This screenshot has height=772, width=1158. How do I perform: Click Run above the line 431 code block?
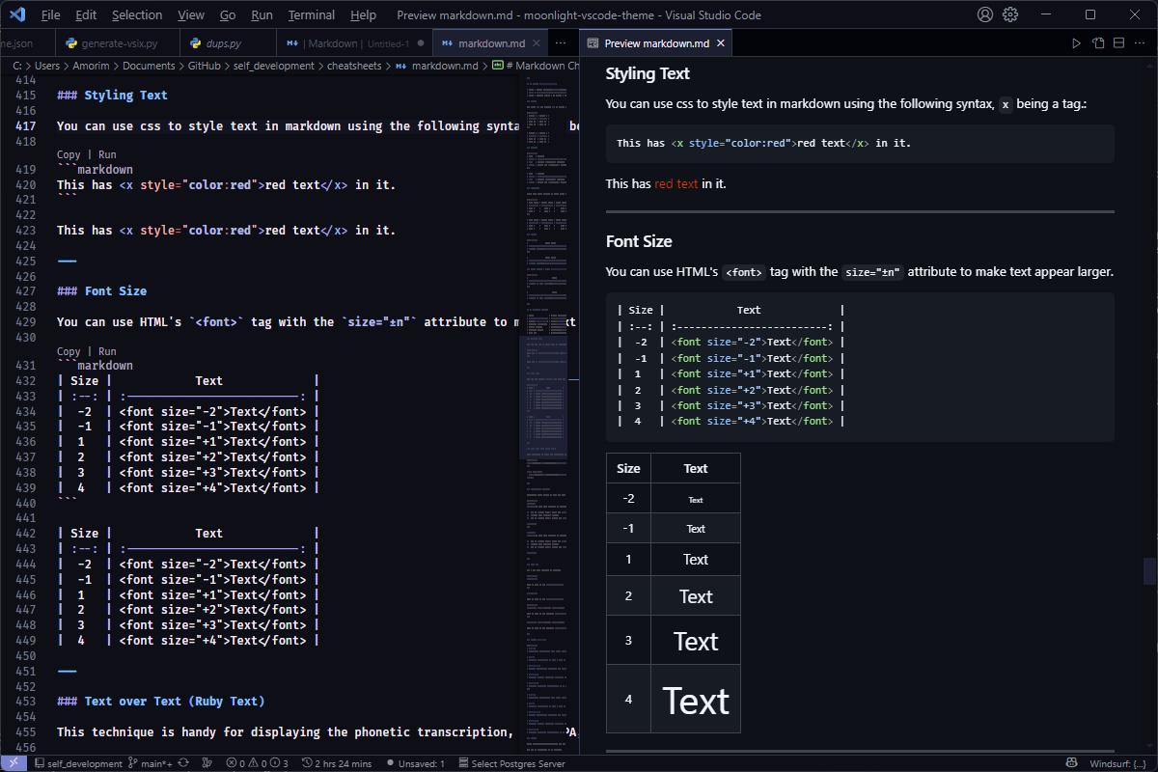[107, 351]
